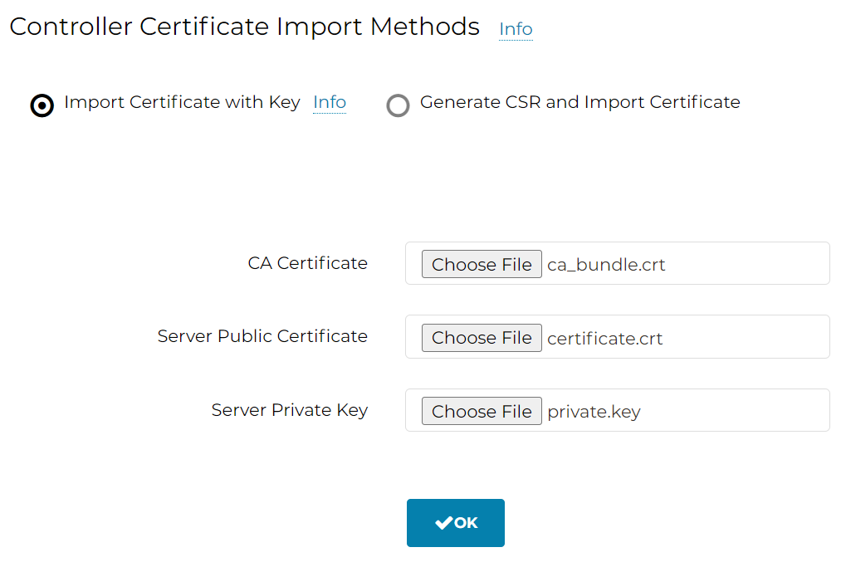Choose File for CA Certificate
The image size is (846, 562).
pos(482,264)
